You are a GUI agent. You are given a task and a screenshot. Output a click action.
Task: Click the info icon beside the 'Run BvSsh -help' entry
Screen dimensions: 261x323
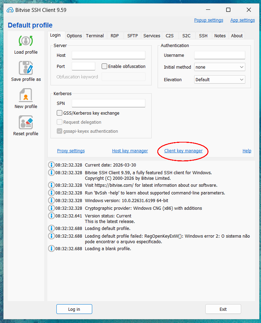click(x=51, y=193)
